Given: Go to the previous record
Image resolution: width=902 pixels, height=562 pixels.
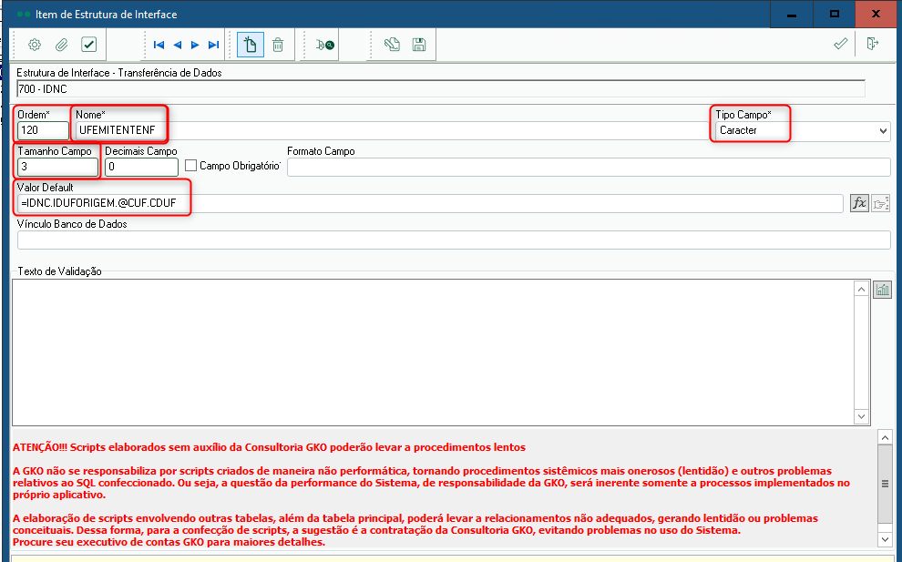Looking at the screenshot, I should pos(177,45).
